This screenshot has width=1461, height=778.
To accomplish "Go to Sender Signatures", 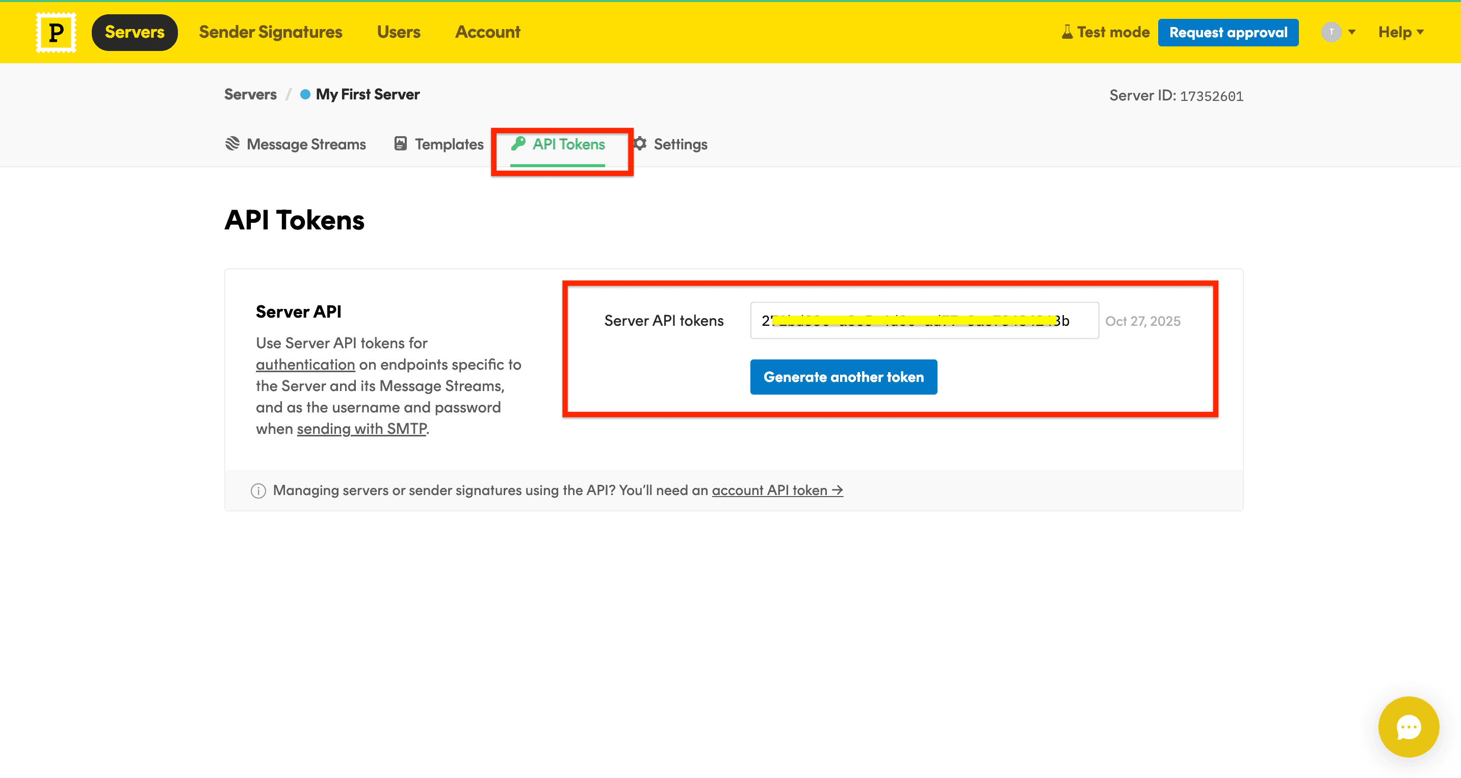I will 271,32.
